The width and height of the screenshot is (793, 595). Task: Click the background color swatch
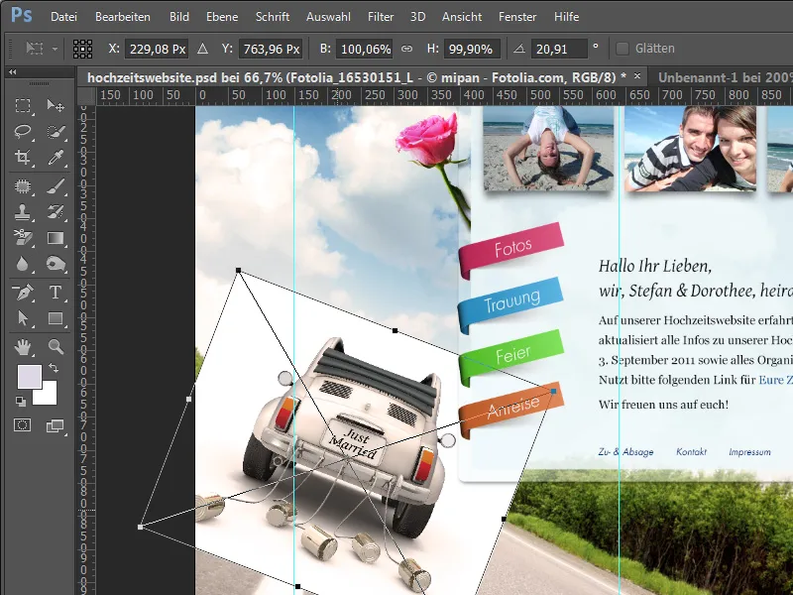(x=49, y=396)
